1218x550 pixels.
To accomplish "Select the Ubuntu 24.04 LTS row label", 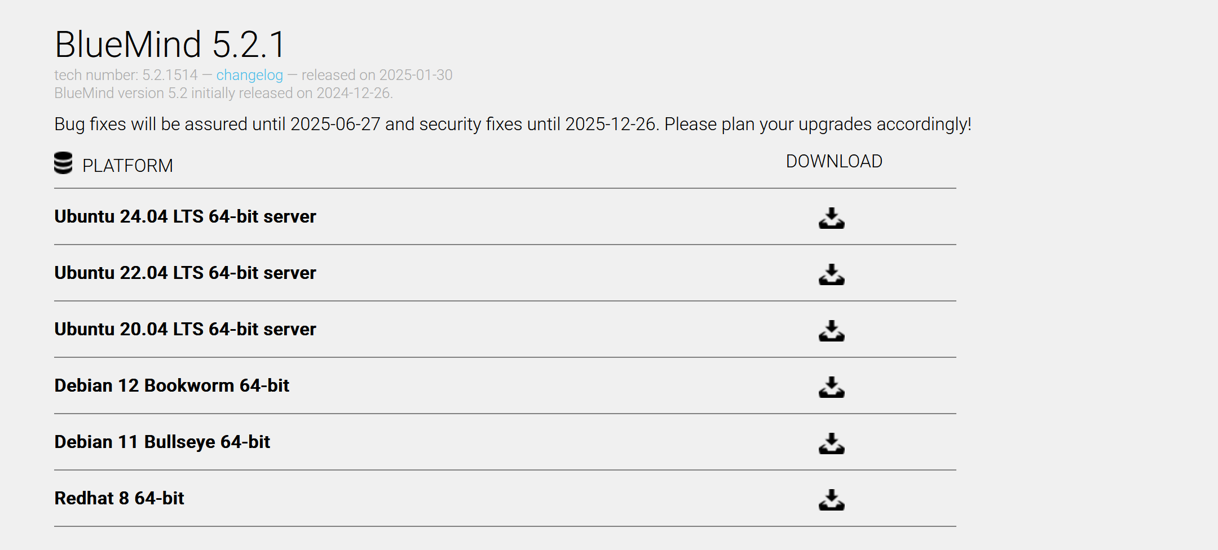I will pos(185,216).
